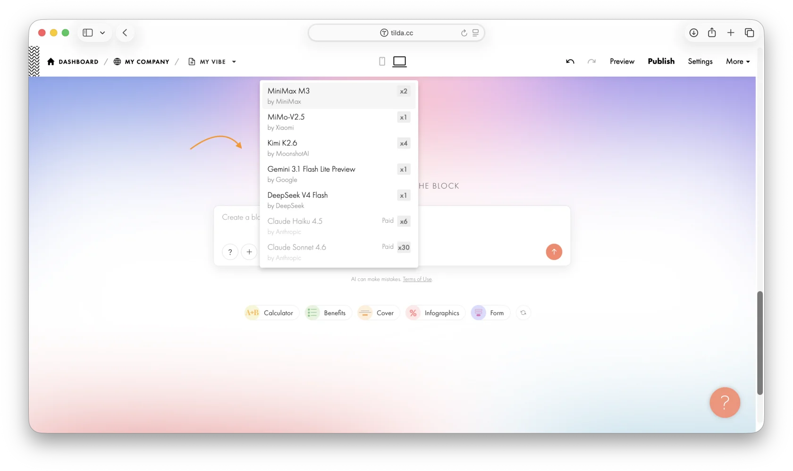Open the Safari downloads icon

[x=693, y=33]
